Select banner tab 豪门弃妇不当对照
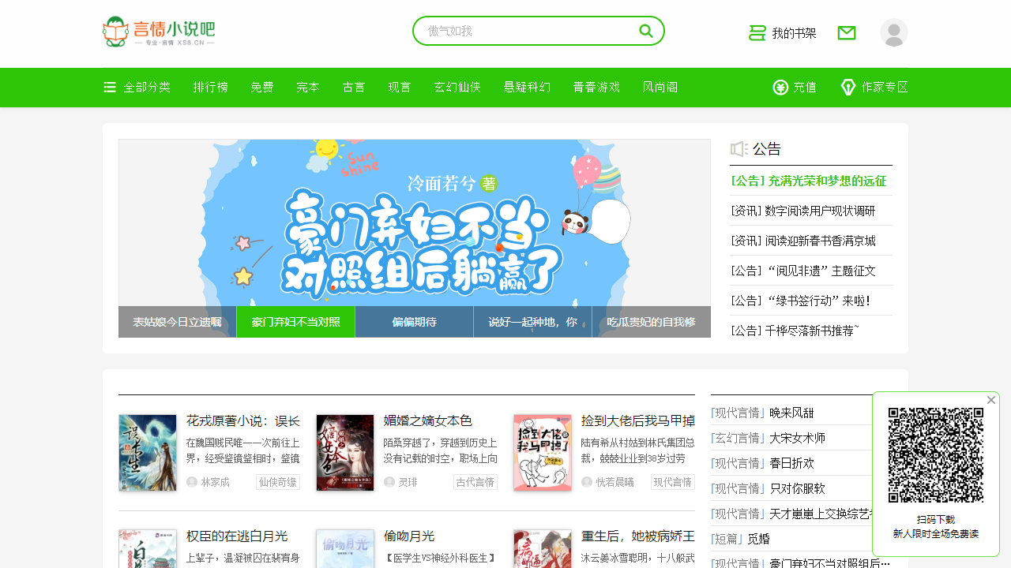This screenshot has height=568, width=1011. click(x=296, y=322)
